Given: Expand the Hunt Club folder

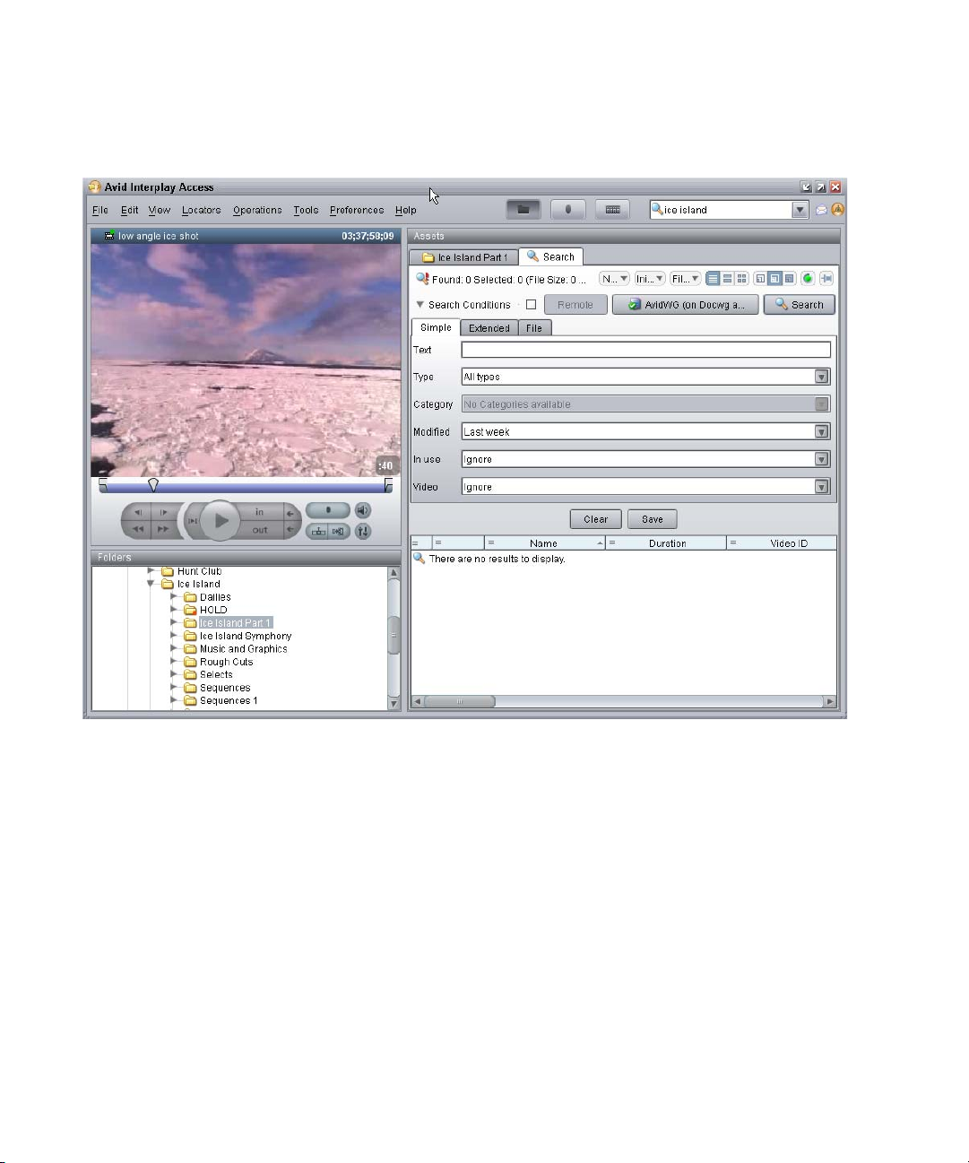Looking at the screenshot, I should [x=151, y=571].
